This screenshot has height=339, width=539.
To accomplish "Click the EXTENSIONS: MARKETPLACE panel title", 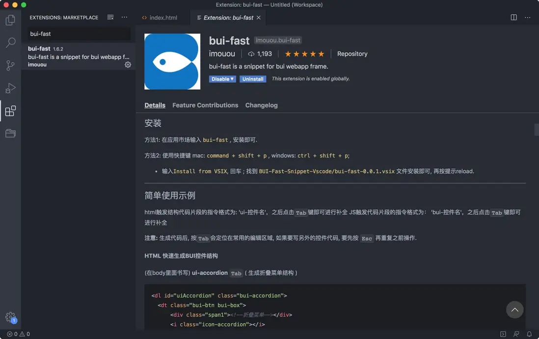I will coord(64,18).
